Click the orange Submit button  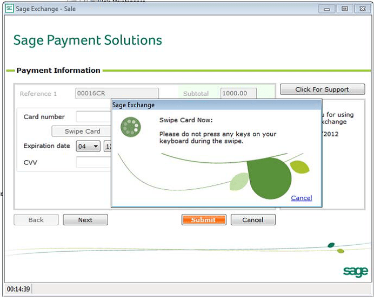coord(204,220)
